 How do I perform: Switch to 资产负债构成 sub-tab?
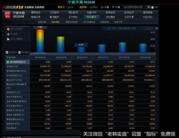pos(89,22)
